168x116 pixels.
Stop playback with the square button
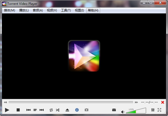pyautogui.click(x=18, y=110)
